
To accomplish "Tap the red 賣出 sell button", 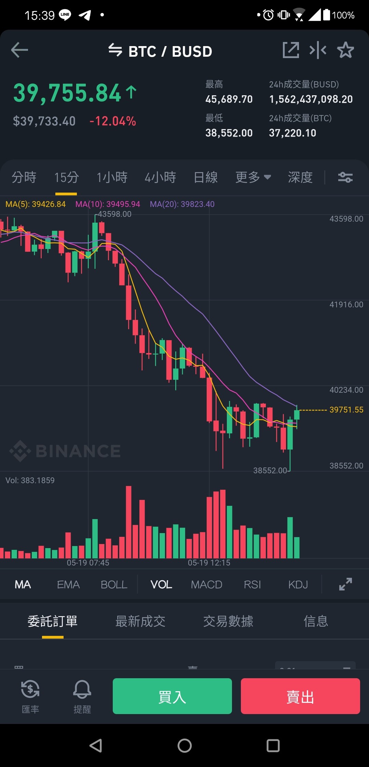I will click(300, 696).
